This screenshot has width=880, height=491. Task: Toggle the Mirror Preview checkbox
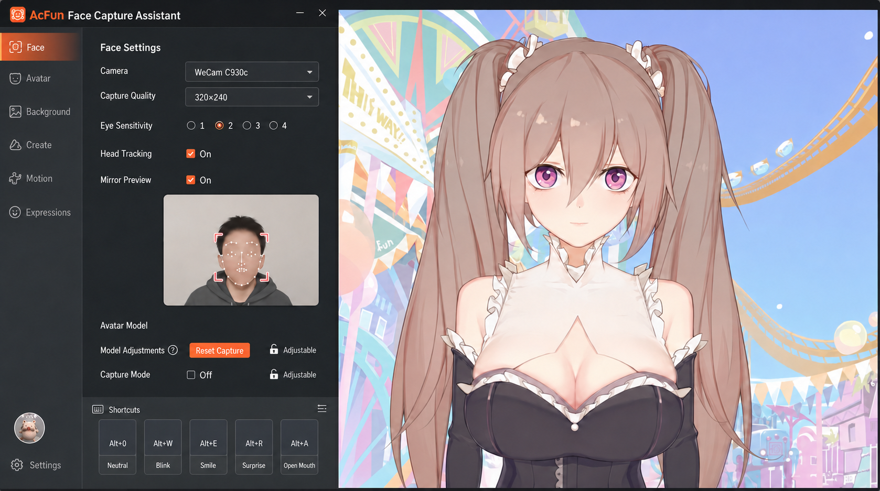tap(191, 180)
